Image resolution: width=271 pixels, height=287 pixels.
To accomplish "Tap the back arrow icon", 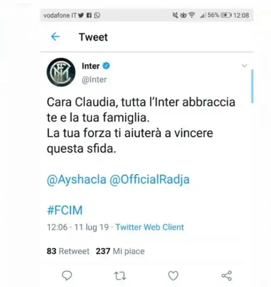I will click(x=55, y=37).
